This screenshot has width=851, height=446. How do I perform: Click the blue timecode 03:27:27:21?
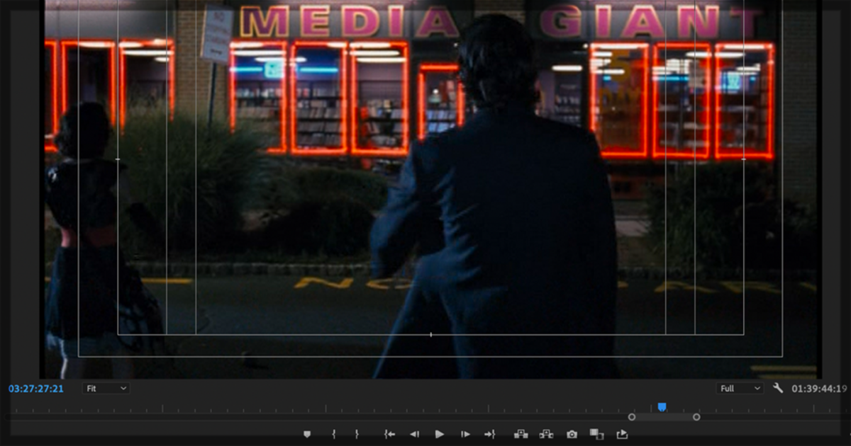pos(36,389)
